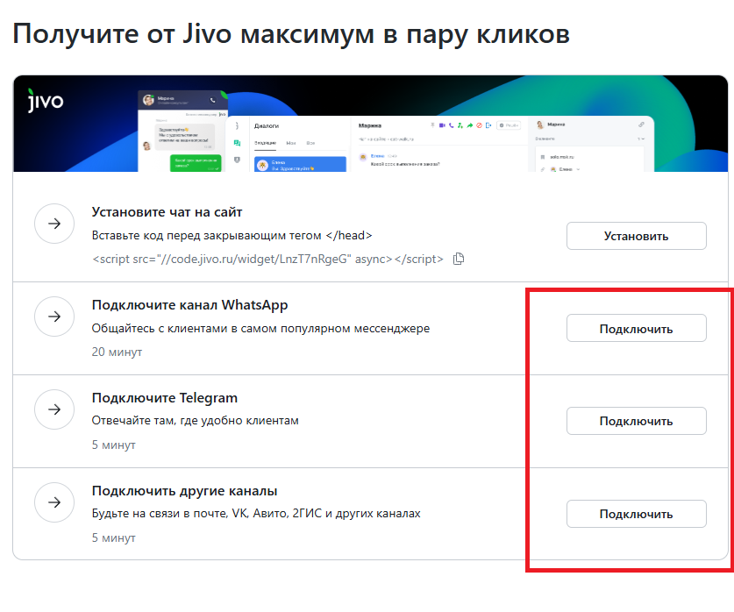Image resolution: width=734 pixels, height=612 pixels.
Task: Click the Jivo logo in the banner
Action: [46, 100]
